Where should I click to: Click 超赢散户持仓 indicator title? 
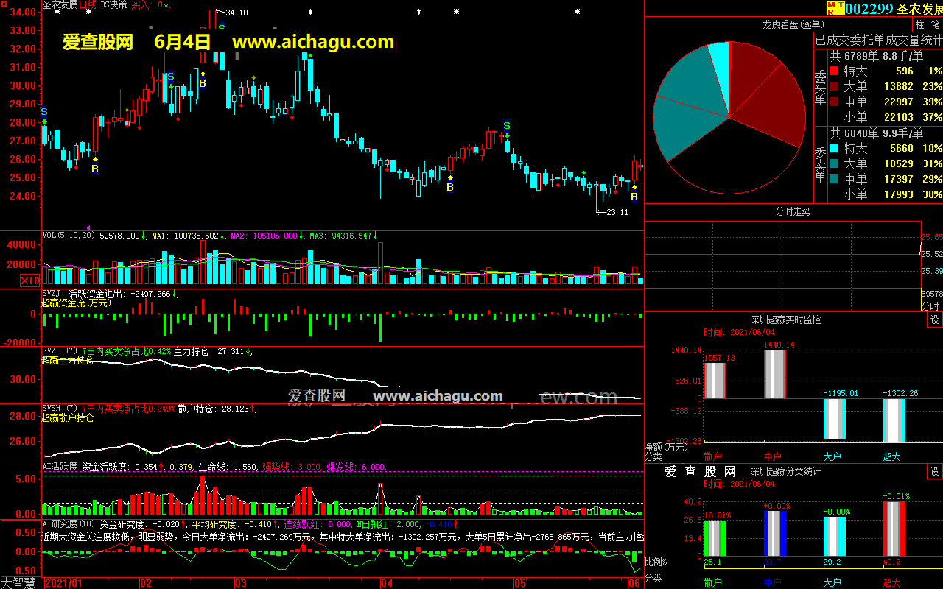(67, 418)
